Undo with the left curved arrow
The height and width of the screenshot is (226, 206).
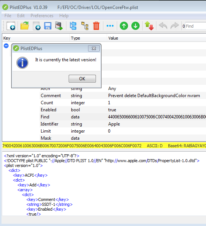tap(163, 26)
